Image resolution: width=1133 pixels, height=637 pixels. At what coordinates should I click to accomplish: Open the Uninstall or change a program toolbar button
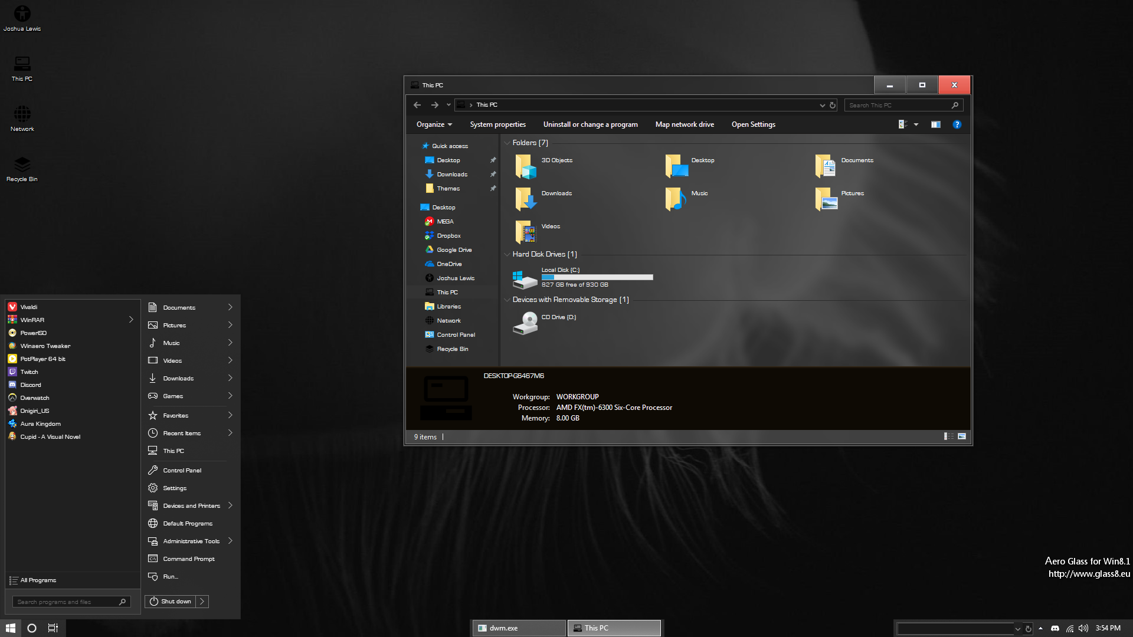(x=589, y=124)
